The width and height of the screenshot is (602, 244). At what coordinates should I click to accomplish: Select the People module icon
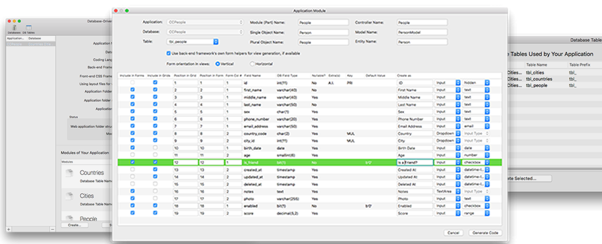(x=69, y=218)
